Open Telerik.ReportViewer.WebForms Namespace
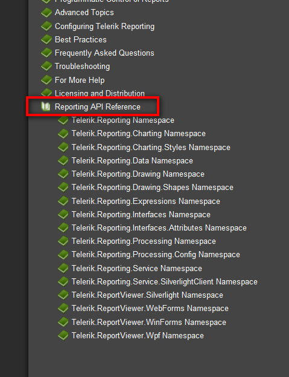 click(x=150, y=309)
